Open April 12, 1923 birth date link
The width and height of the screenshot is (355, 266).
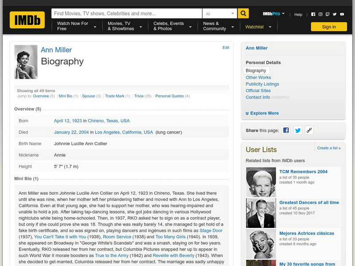[x=68, y=121]
